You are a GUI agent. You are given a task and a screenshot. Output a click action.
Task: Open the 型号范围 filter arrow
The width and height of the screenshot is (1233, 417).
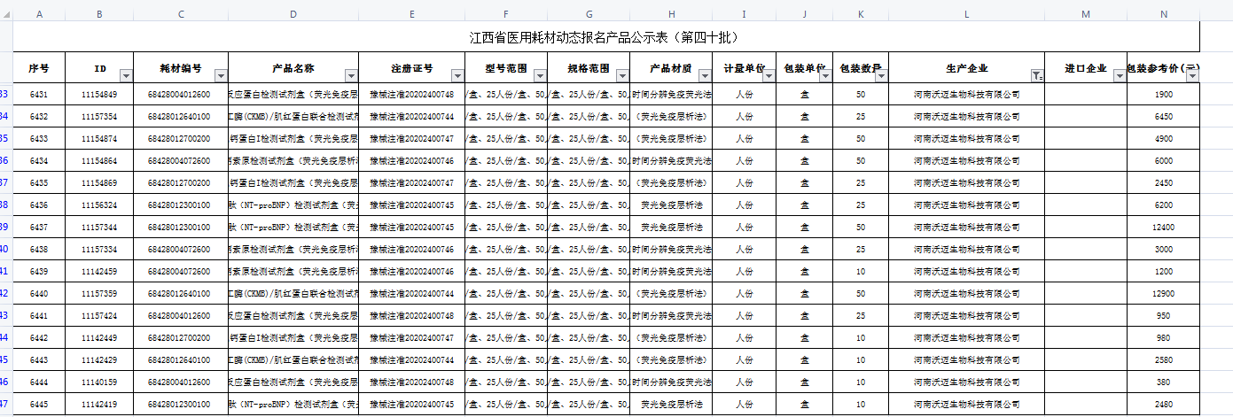click(x=540, y=76)
